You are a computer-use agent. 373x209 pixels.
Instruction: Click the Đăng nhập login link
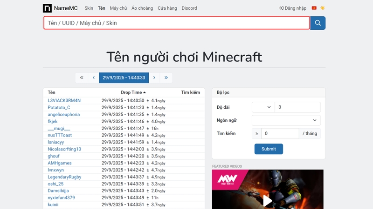tap(293, 8)
